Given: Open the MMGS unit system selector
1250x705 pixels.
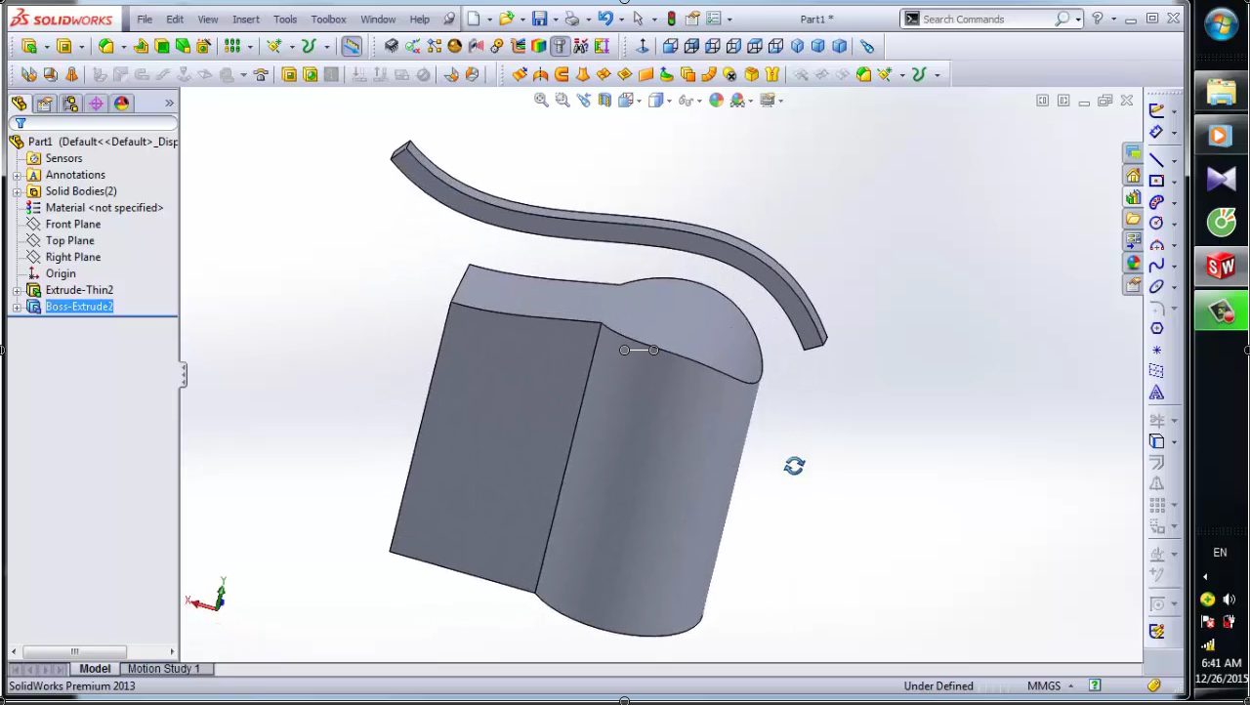Looking at the screenshot, I should pos(1053,685).
